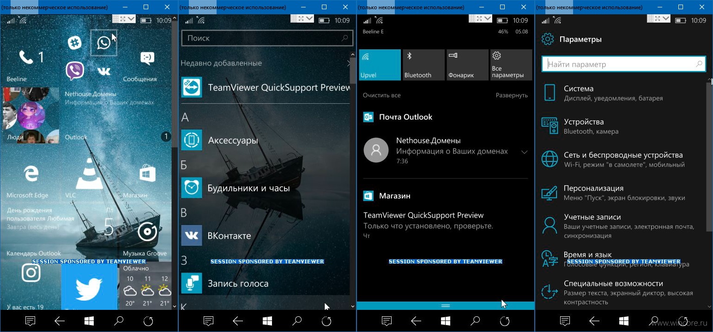Viewport: 713px width, 332px height.
Task: Click the Параметры window scrollbar
Action: coord(709,157)
